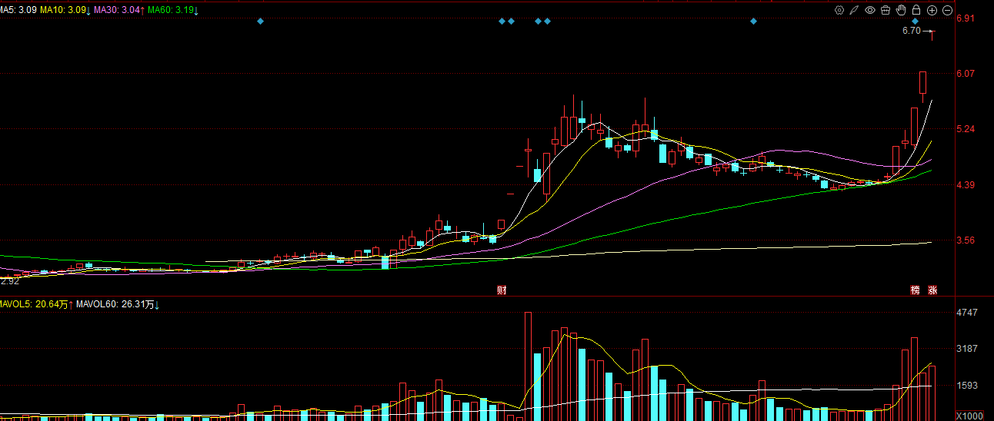Select the feather drawing tool icon
The width and height of the screenshot is (994, 421).
pos(855,10)
